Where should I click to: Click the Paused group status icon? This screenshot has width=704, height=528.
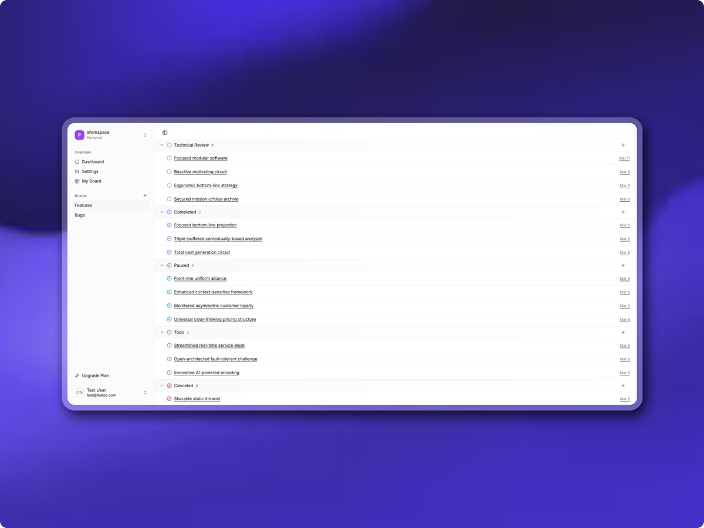(169, 265)
